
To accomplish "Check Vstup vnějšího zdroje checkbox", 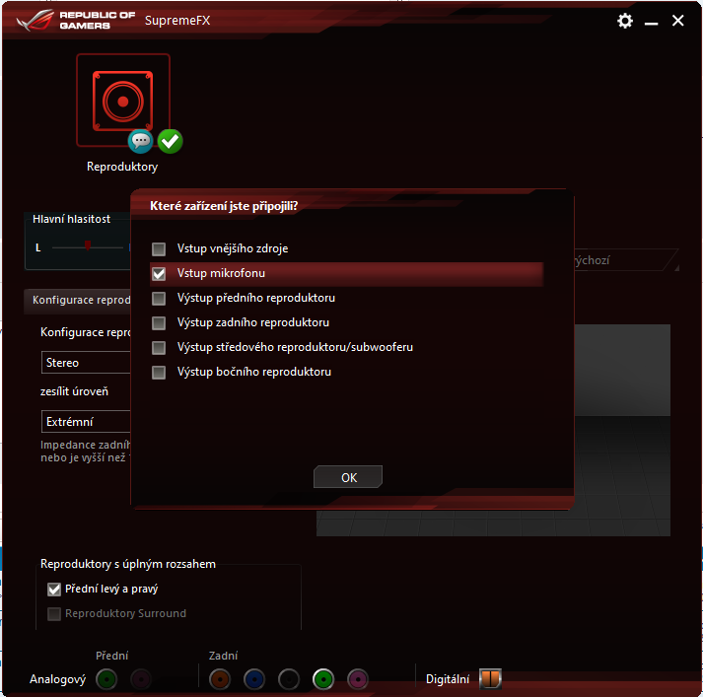I will pos(159,248).
